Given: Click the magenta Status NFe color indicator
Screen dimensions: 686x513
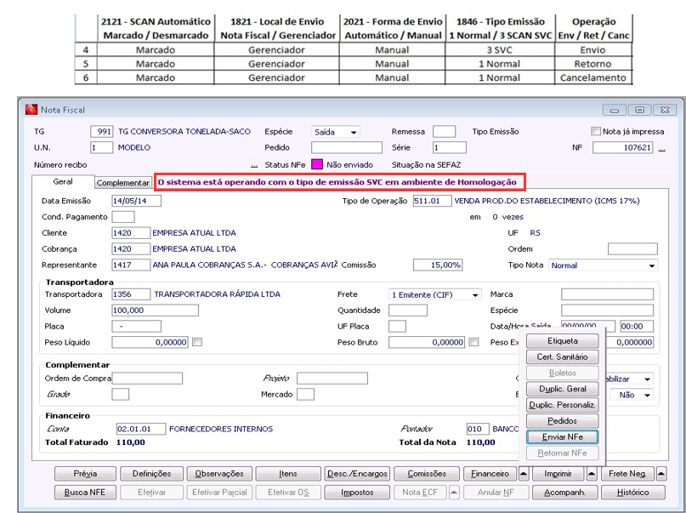Looking at the screenshot, I should click(316, 164).
